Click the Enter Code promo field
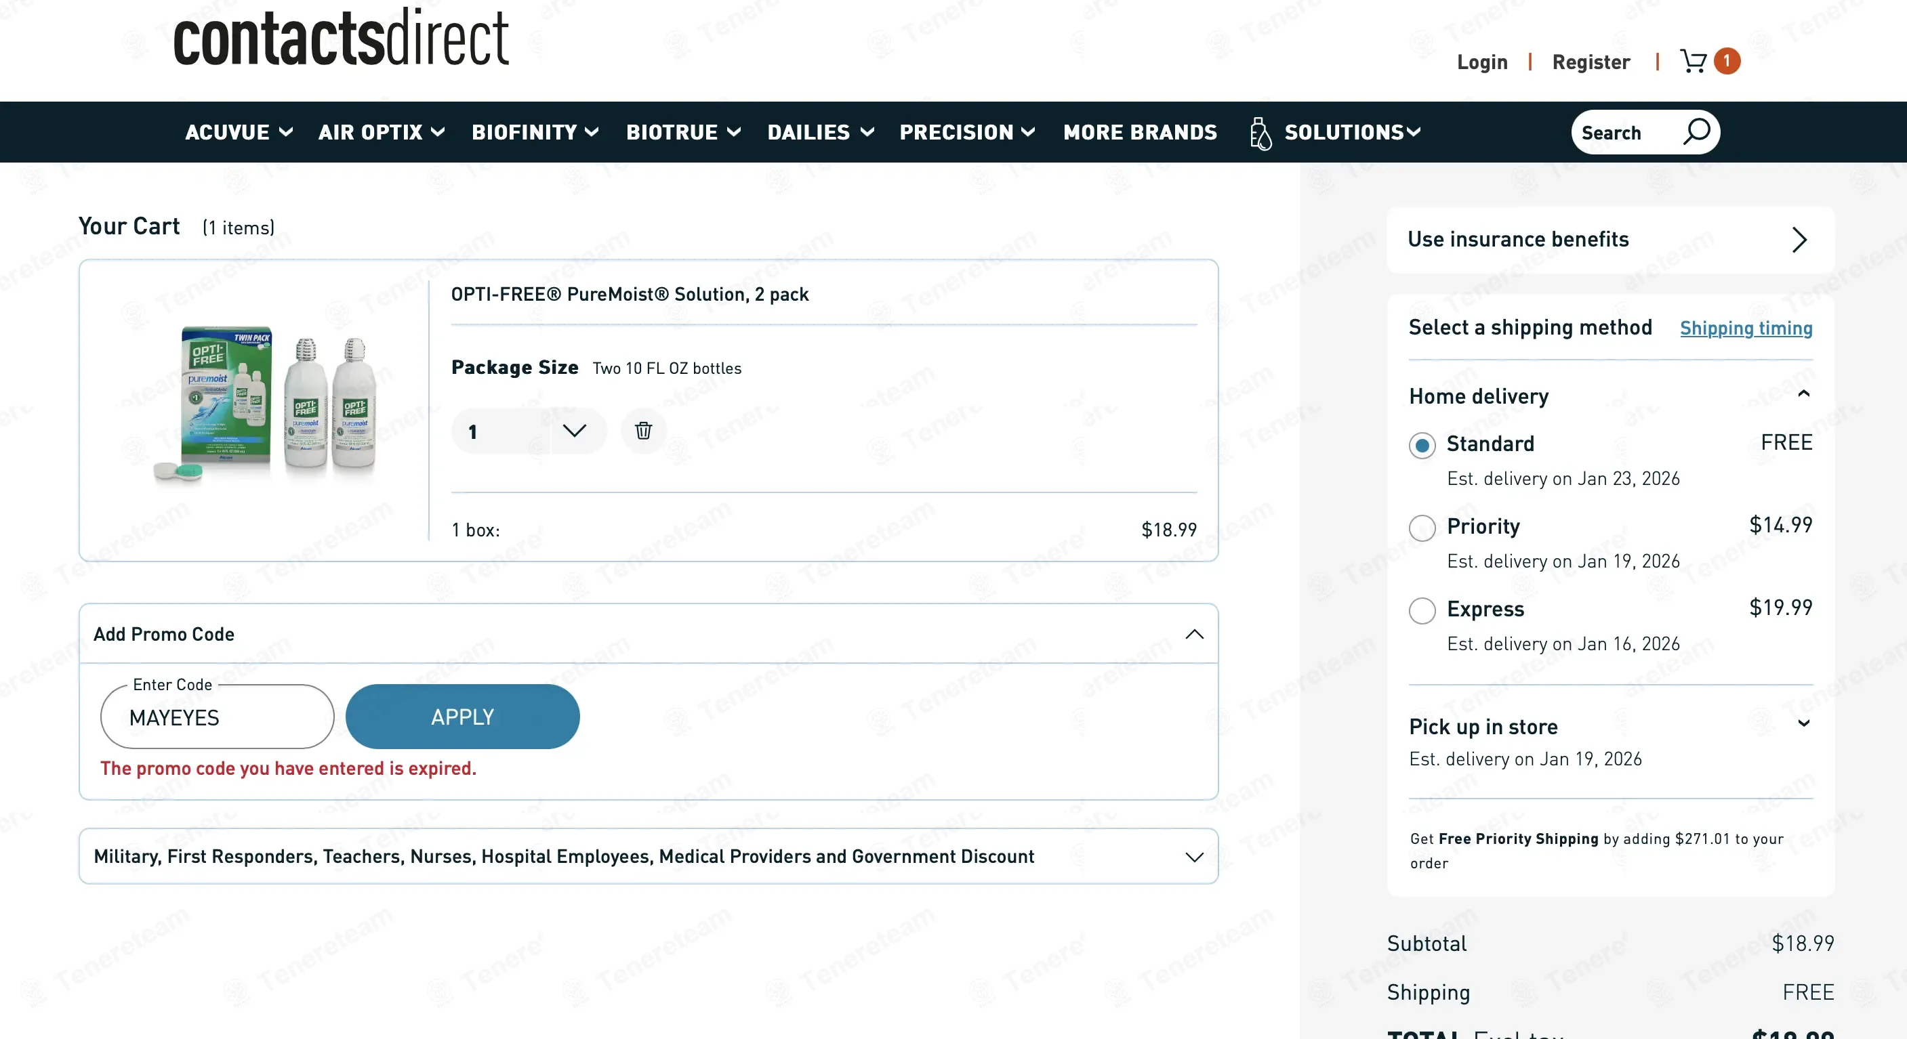The width and height of the screenshot is (1907, 1039). pyautogui.click(x=217, y=718)
